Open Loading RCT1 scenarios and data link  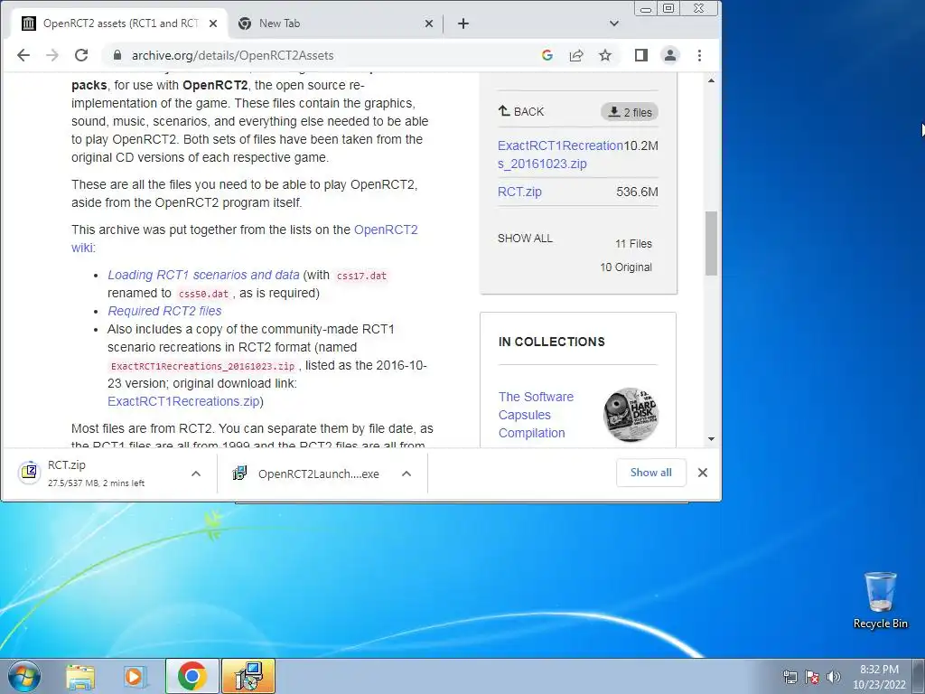coord(203,275)
